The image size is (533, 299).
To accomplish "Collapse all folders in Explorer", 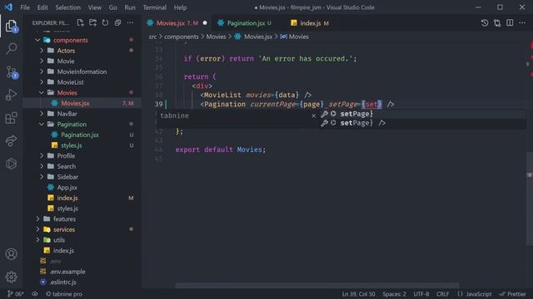I will pyautogui.click(x=117, y=22).
